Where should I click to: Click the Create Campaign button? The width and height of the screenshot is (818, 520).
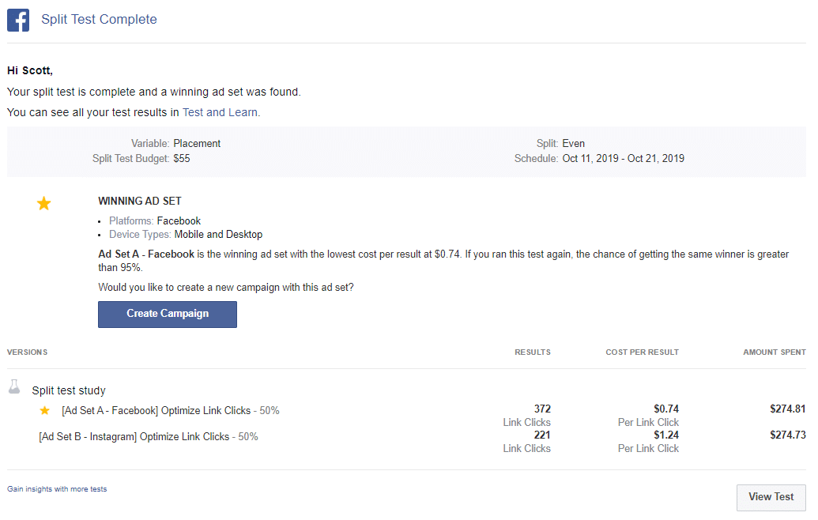(168, 314)
